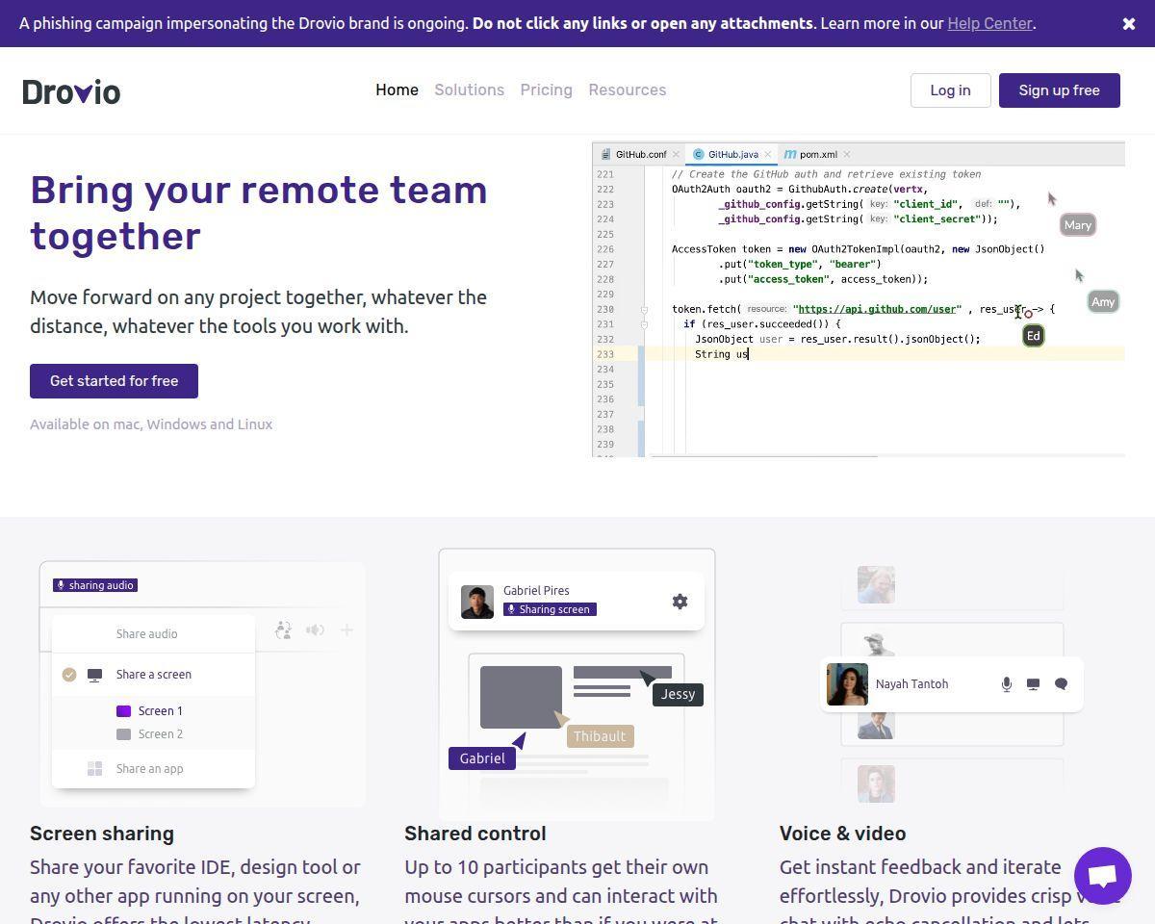
Task: Click the microphone icon next to Nayah Tantoh
Action: pos(1006,684)
